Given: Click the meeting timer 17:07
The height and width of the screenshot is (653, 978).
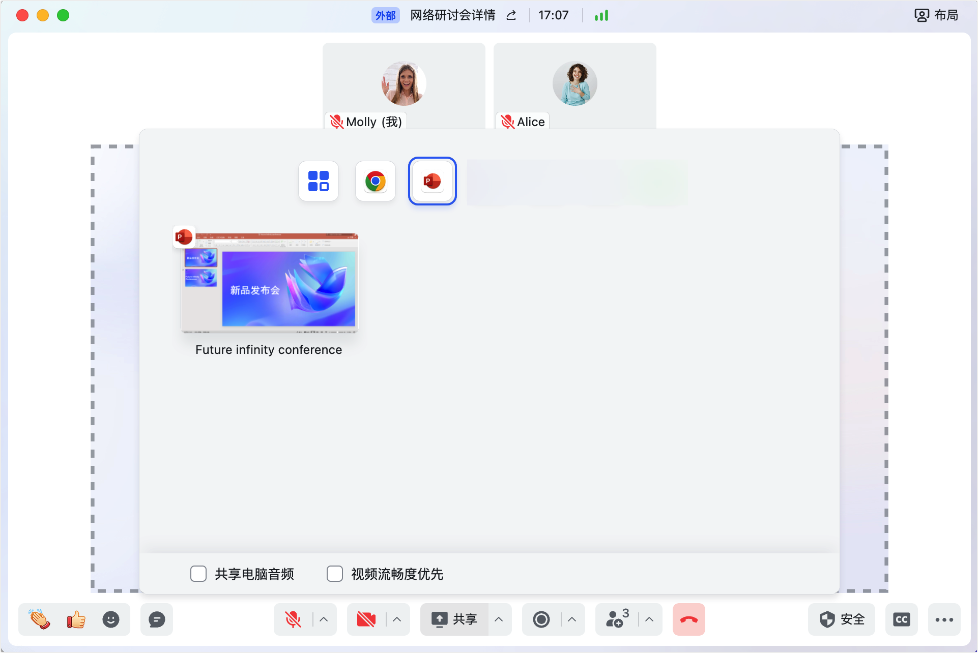Looking at the screenshot, I should pyautogui.click(x=554, y=15).
